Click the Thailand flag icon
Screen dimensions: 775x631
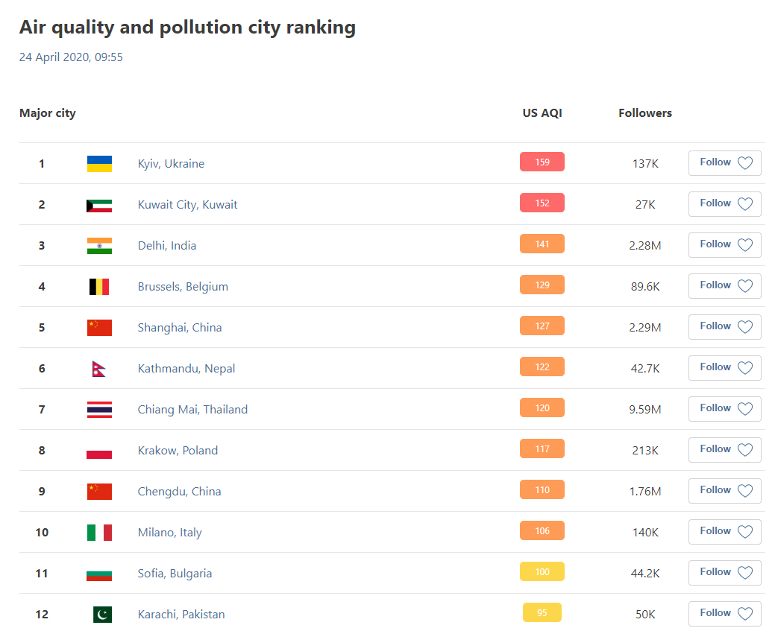tap(99, 410)
